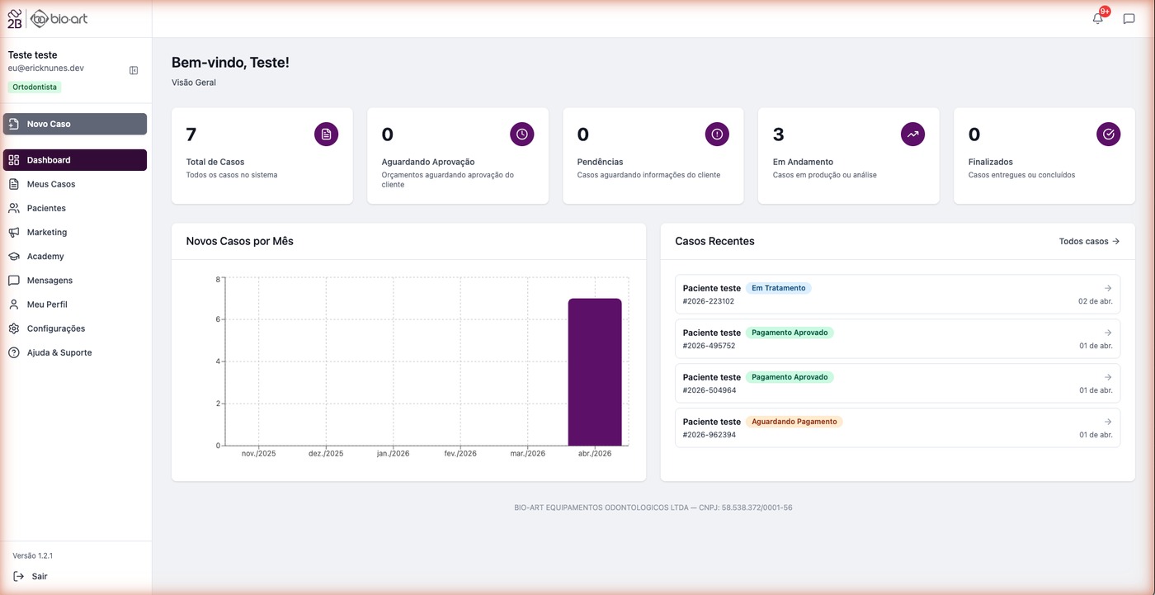Go to Pacientes in the sidebar
This screenshot has width=1155, height=595.
[x=46, y=208]
